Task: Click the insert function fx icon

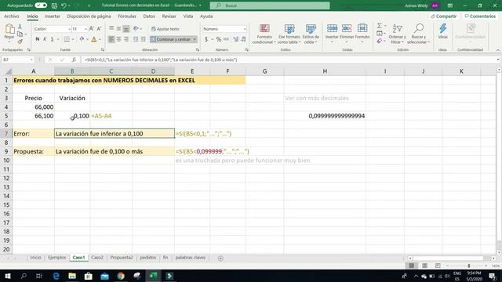Action: [74, 60]
